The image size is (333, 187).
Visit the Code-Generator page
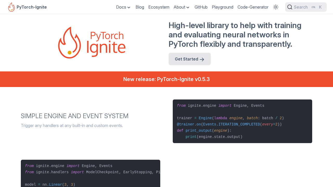point(253,7)
